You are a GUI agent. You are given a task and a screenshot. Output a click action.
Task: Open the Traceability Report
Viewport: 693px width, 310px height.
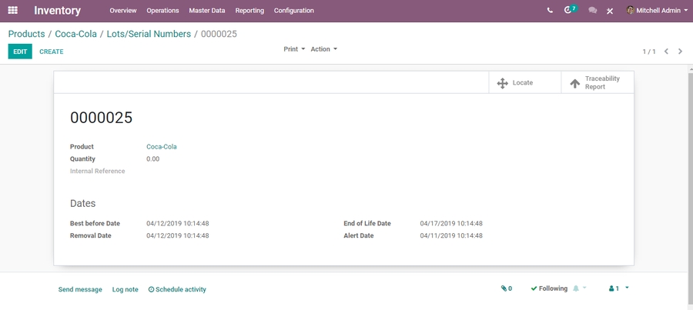[x=596, y=82]
